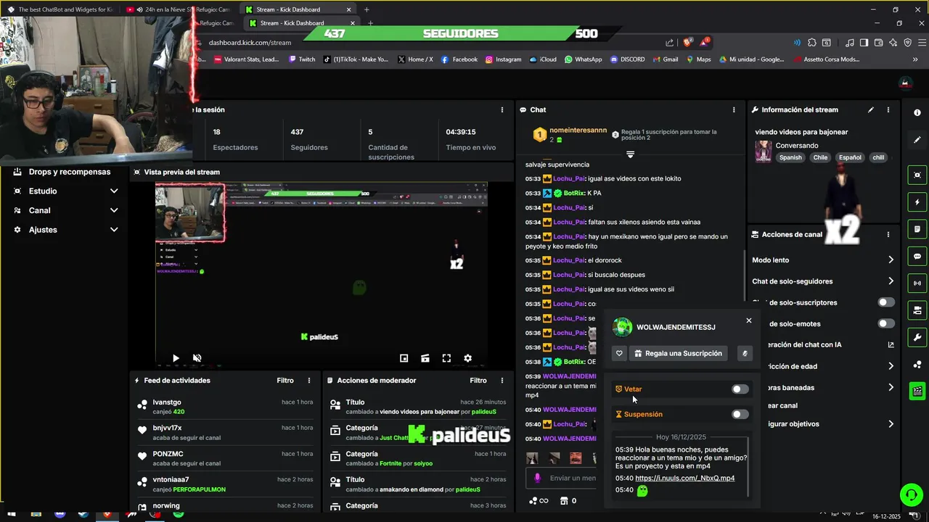The width and height of the screenshot is (929, 522).
Task: Click Regala una Suscripción button
Action: 678,353
